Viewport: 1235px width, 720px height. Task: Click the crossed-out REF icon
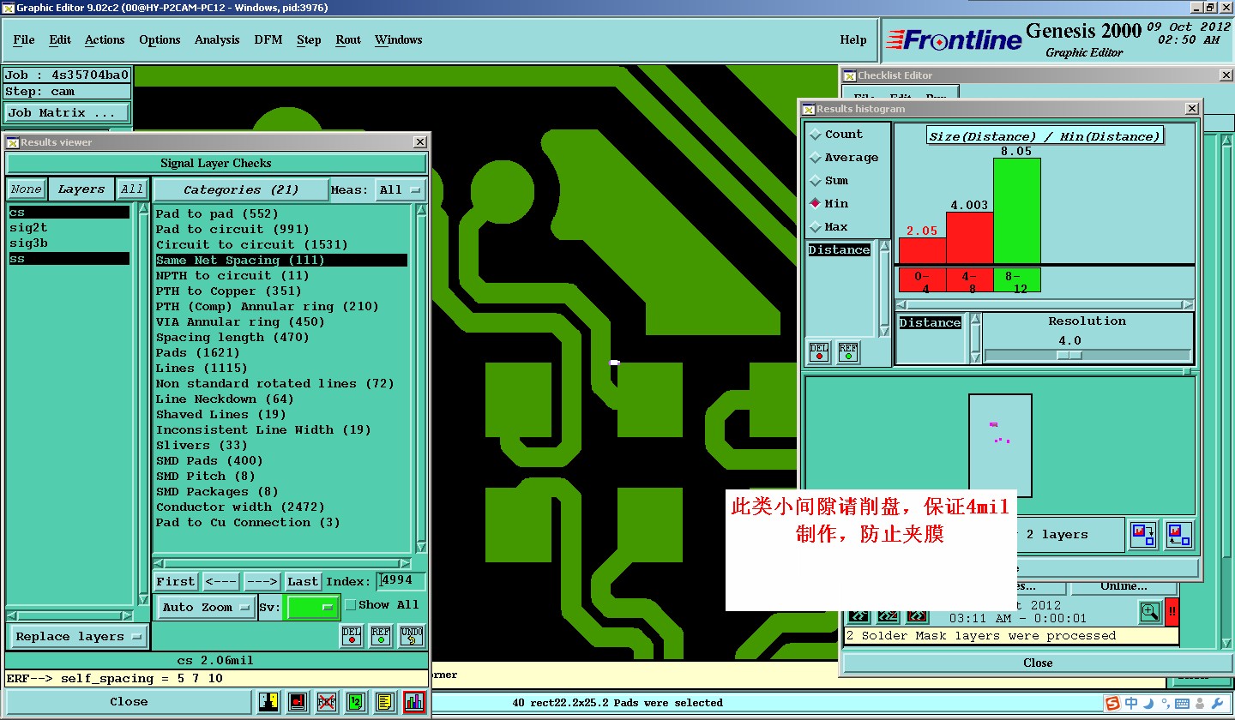coord(327,702)
